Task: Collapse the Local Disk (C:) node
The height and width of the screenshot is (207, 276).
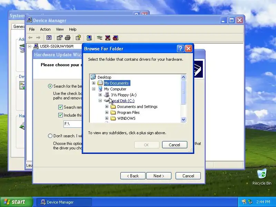Action: click(100, 101)
